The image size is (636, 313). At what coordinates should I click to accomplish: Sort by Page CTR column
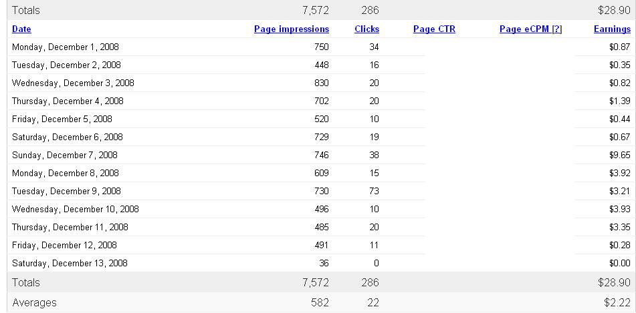coord(434,29)
